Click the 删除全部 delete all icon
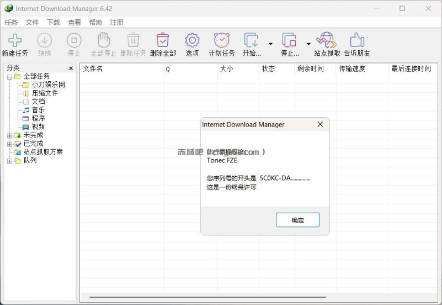 [163, 40]
